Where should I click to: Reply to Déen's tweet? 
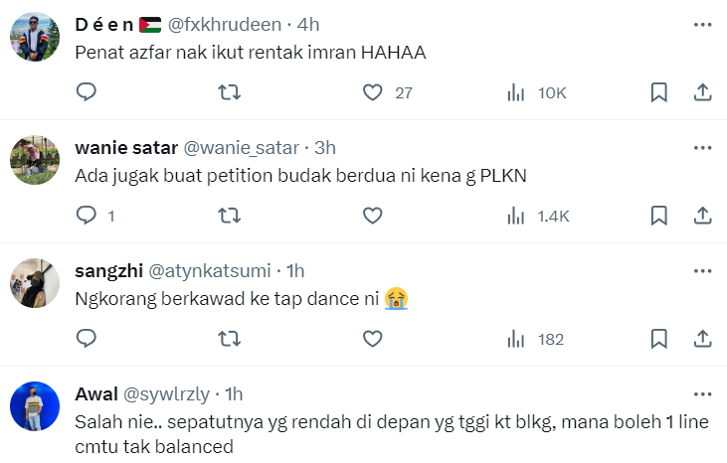tap(87, 92)
